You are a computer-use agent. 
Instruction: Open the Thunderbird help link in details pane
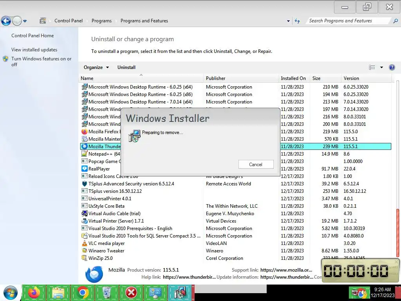(189, 277)
